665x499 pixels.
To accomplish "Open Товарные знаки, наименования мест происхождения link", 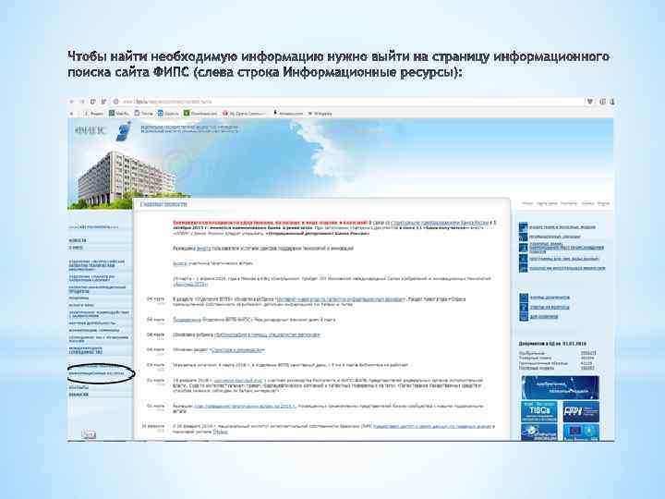I will [x=566, y=248].
